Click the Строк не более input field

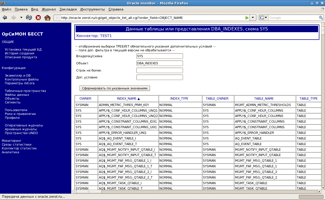coord(160,70)
